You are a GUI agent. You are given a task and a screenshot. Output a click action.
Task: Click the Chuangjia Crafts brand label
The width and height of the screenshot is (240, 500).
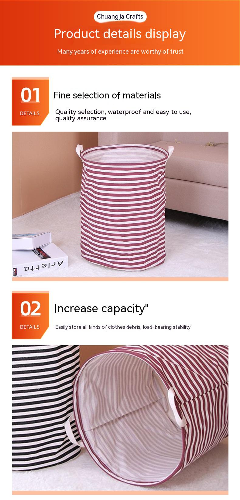coord(120,17)
